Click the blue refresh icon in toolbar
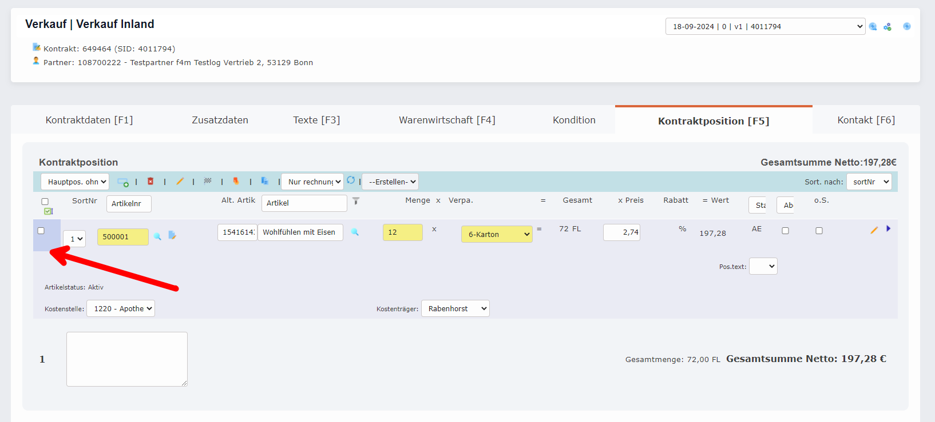This screenshot has height=422, width=935. pyautogui.click(x=351, y=180)
